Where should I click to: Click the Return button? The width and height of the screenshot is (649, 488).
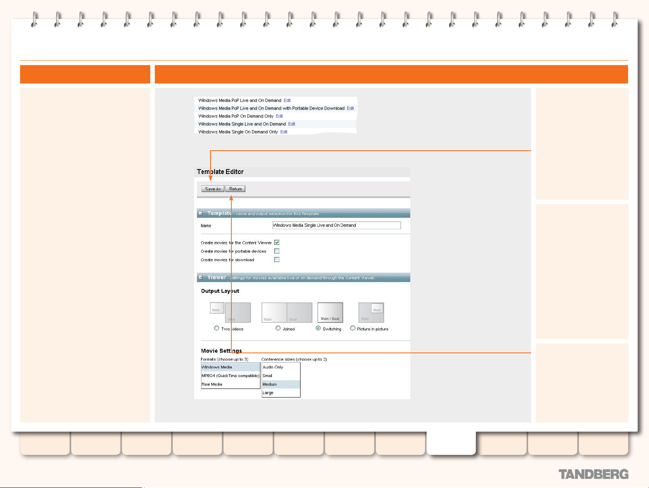[x=235, y=189]
